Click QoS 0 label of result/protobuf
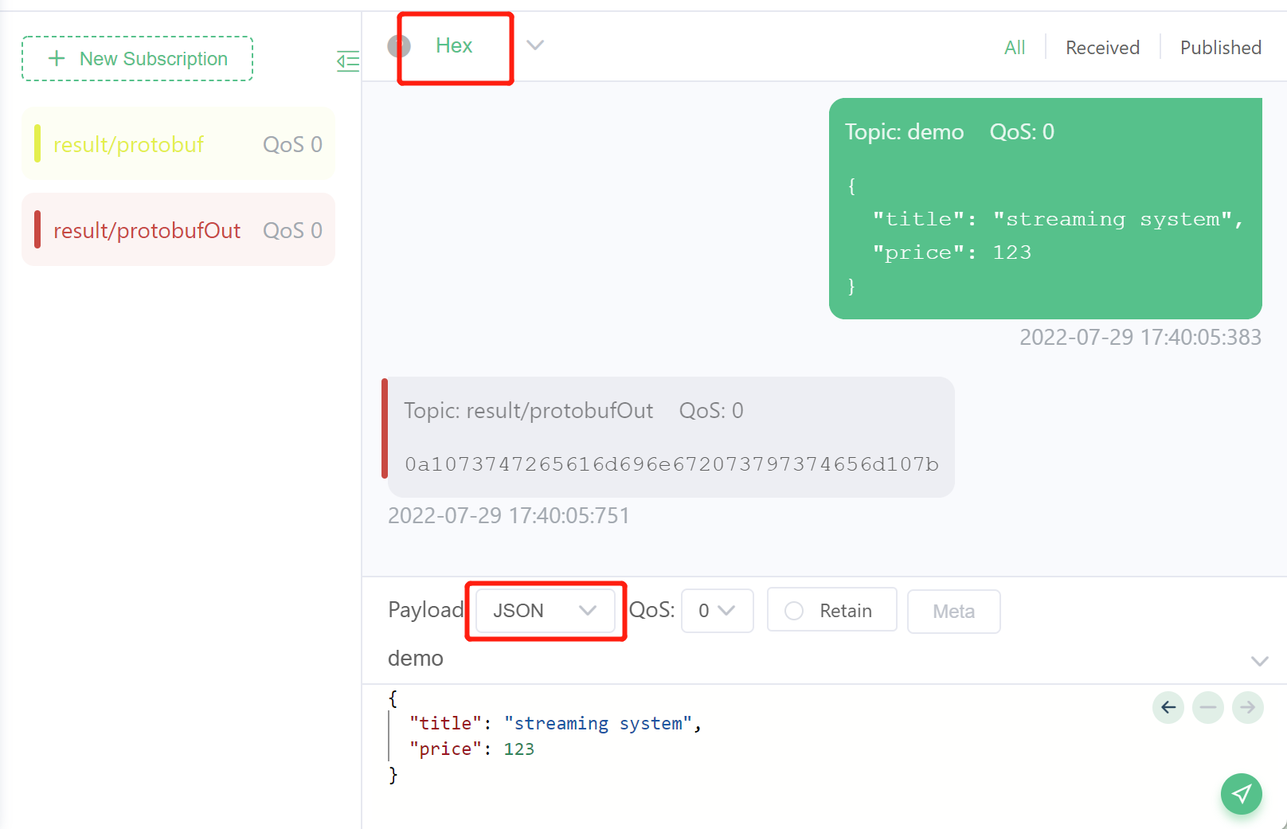This screenshot has height=829, width=1287. click(292, 144)
